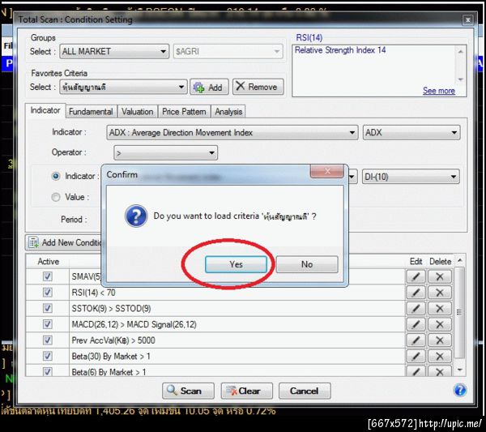The width and height of the screenshot is (486, 432).
Task: Click the Scan button
Action: pos(188,391)
